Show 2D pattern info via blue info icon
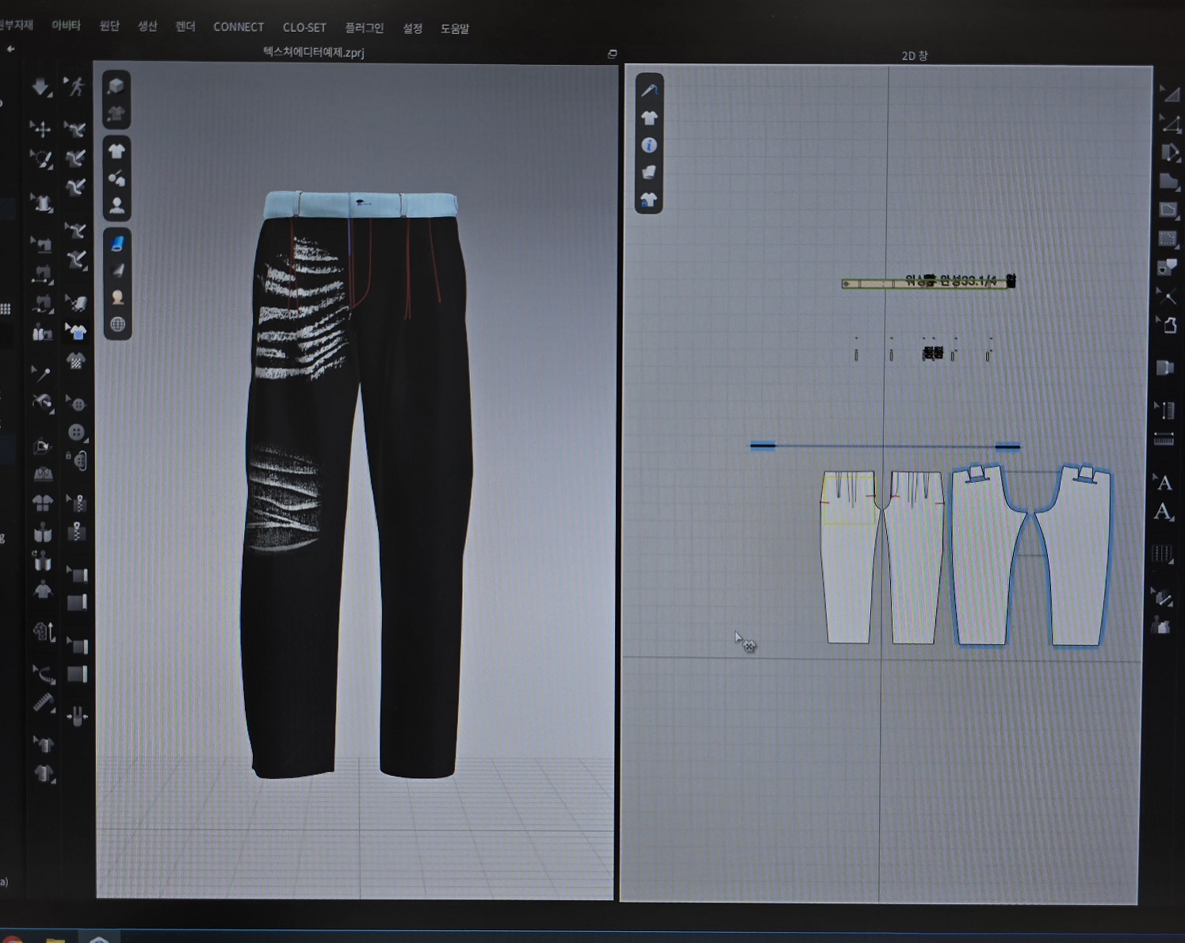Screen dimensions: 1185x943 649,145
